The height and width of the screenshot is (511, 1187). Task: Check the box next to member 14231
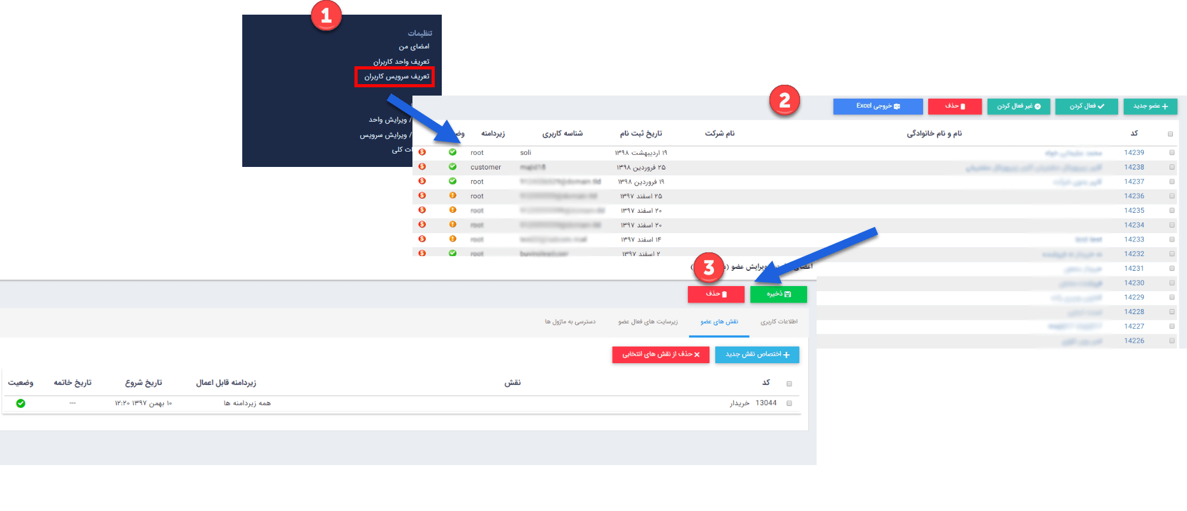click(x=1172, y=268)
